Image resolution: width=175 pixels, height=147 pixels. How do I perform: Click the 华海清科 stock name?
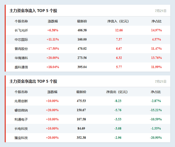tap(21, 58)
